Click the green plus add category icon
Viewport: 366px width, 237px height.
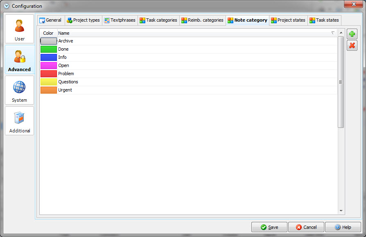(352, 34)
